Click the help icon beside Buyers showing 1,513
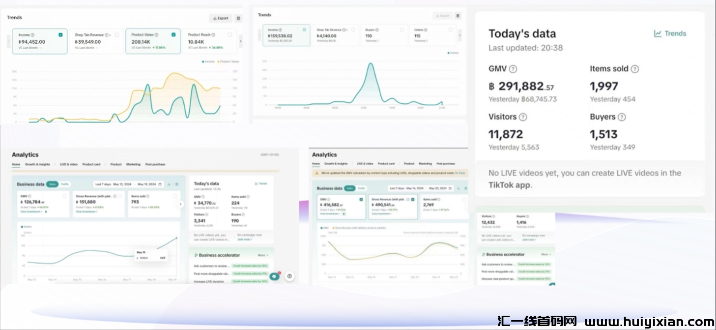This screenshot has height=330, width=716. click(x=622, y=117)
